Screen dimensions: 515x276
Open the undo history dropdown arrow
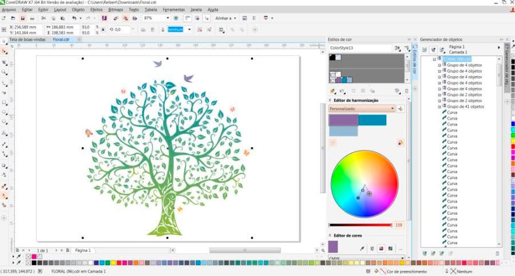[x=81, y=18]
